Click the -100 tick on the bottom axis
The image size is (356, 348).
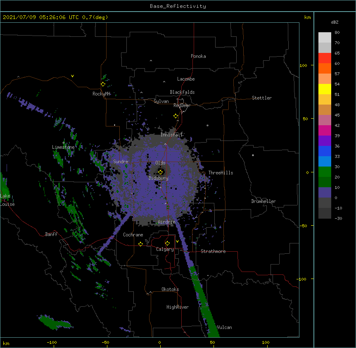coord(52,342)
